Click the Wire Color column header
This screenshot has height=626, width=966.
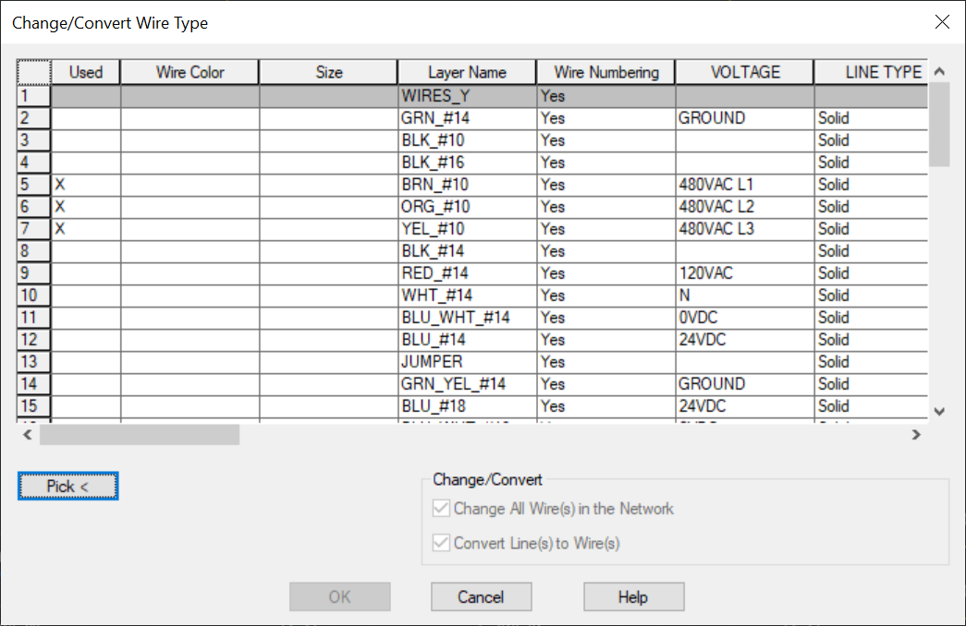(189, 71)
